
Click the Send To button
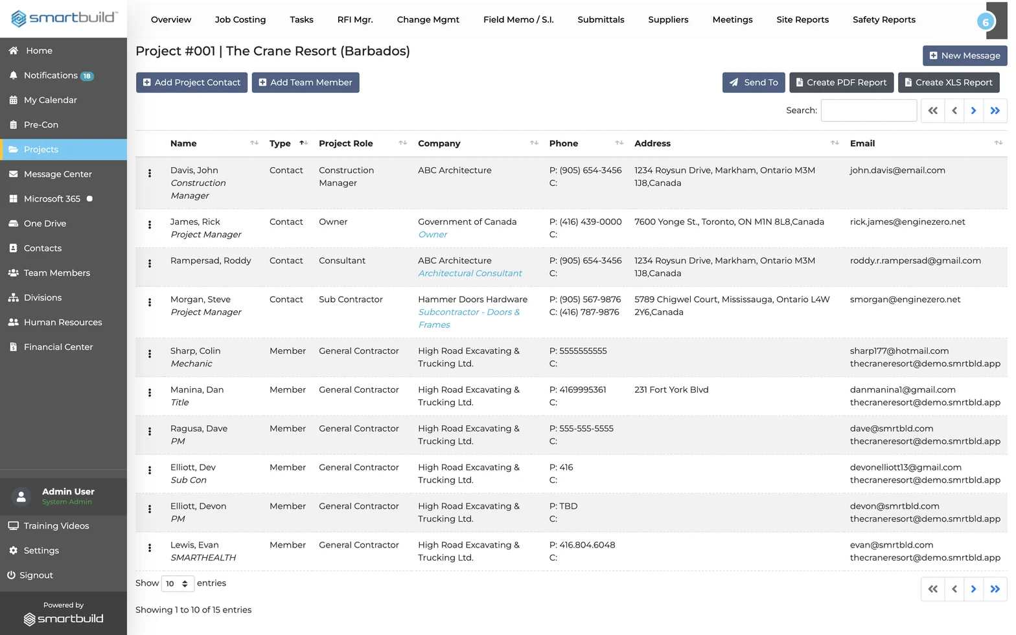pos(754,82)
